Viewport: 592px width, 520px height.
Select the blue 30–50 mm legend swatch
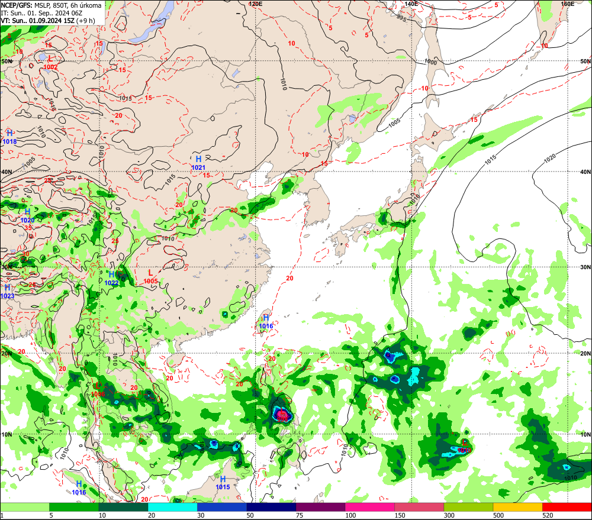click(222, 507)
